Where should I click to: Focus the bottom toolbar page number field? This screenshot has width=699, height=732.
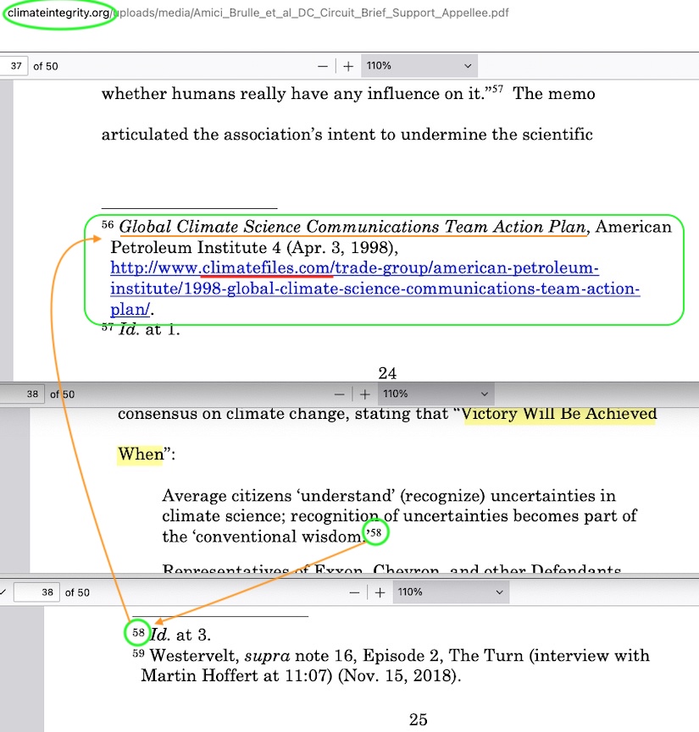pyautogui.click(x=37, y=592)
